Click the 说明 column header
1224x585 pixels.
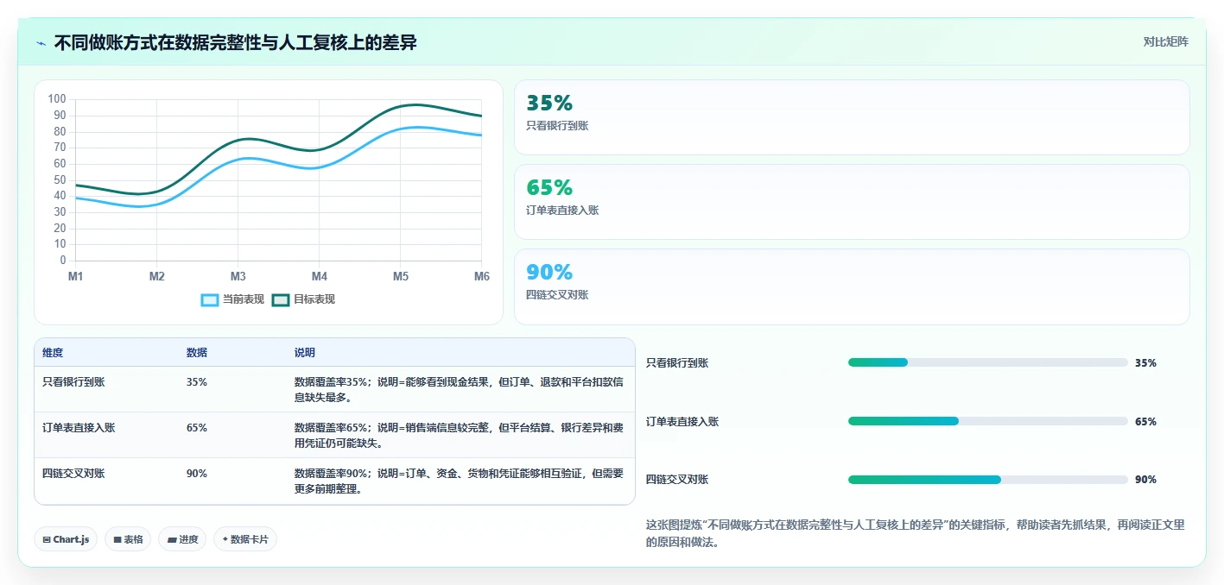click(305, 353)
